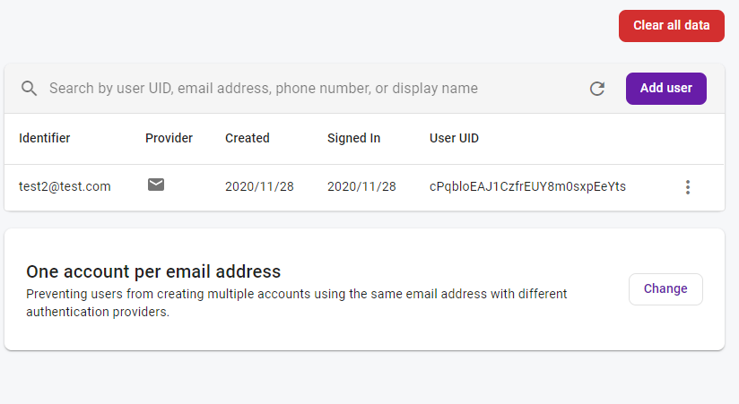Click the Preventing users description text
Image resolution: width=739 pixels, height=404 pixels.
pos(297,303)
